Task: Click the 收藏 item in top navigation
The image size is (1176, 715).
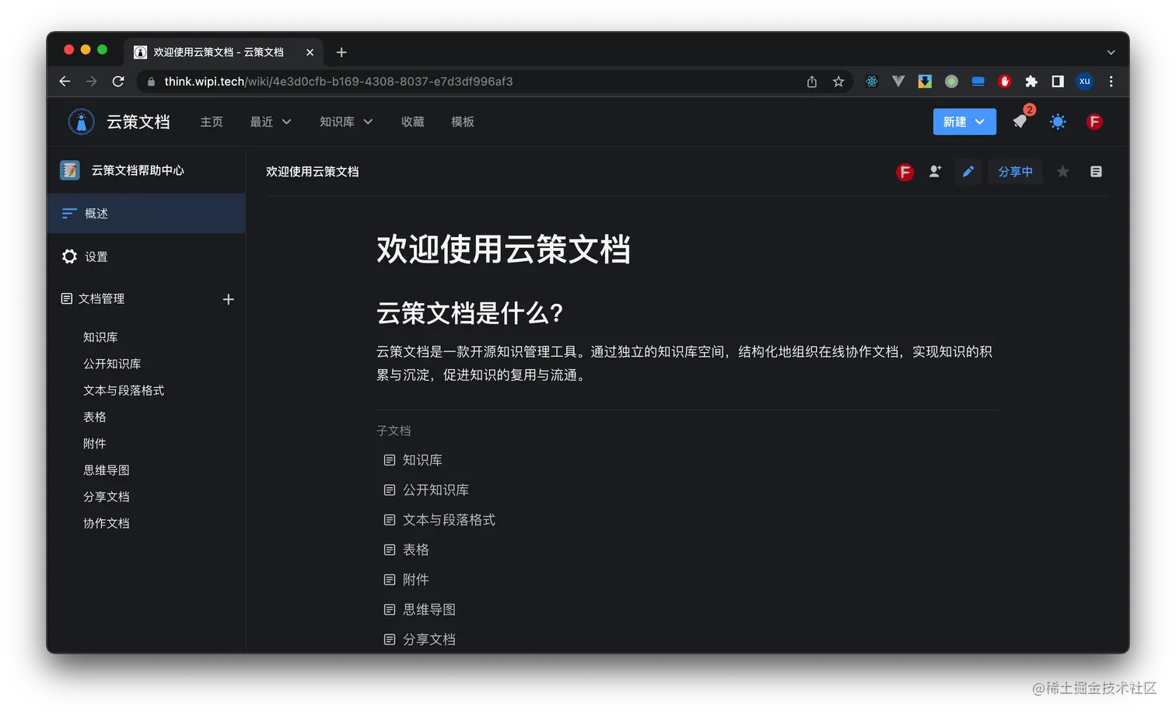Action: click(412, 121)
